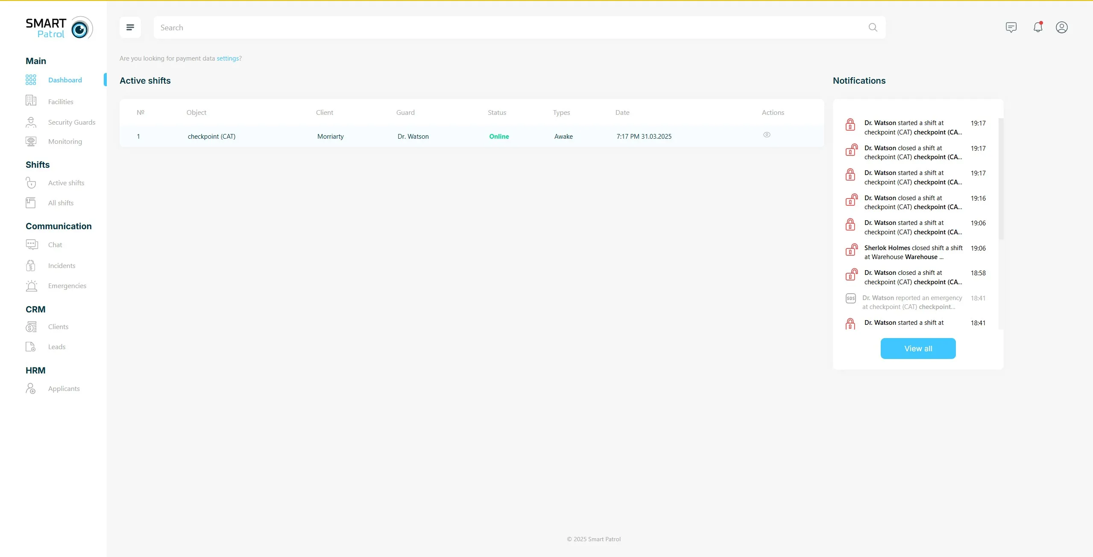The height and width of the screenshot is (557, 1093).
Task: Click the Emergencies siren icon
Action: (31, 286)
